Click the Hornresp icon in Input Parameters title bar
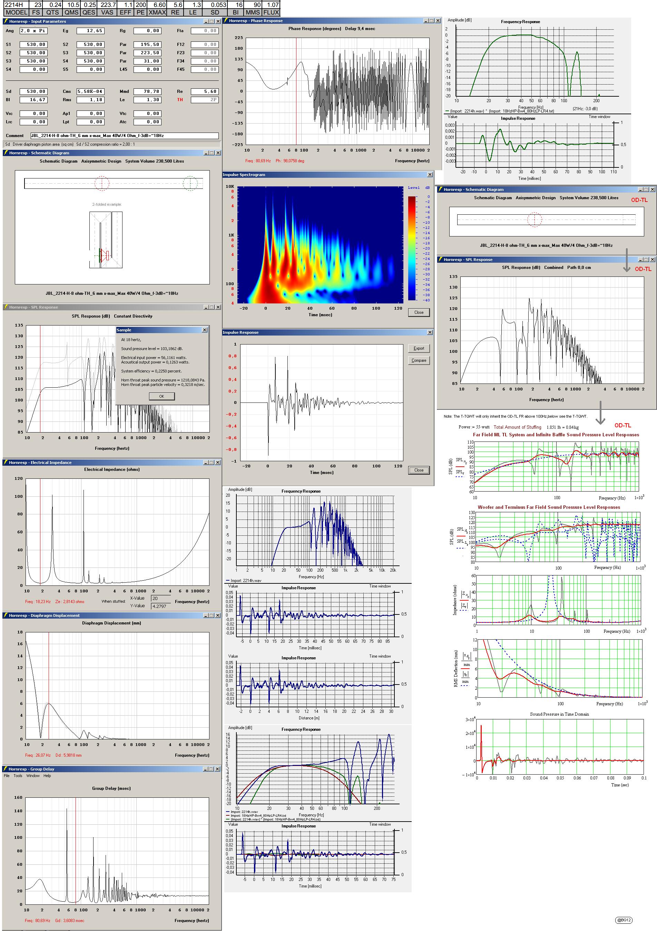Screen dimensions: 657x931 [6, 21]
